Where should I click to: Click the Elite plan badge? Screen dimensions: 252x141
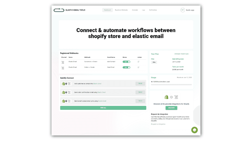coord(154,62)
